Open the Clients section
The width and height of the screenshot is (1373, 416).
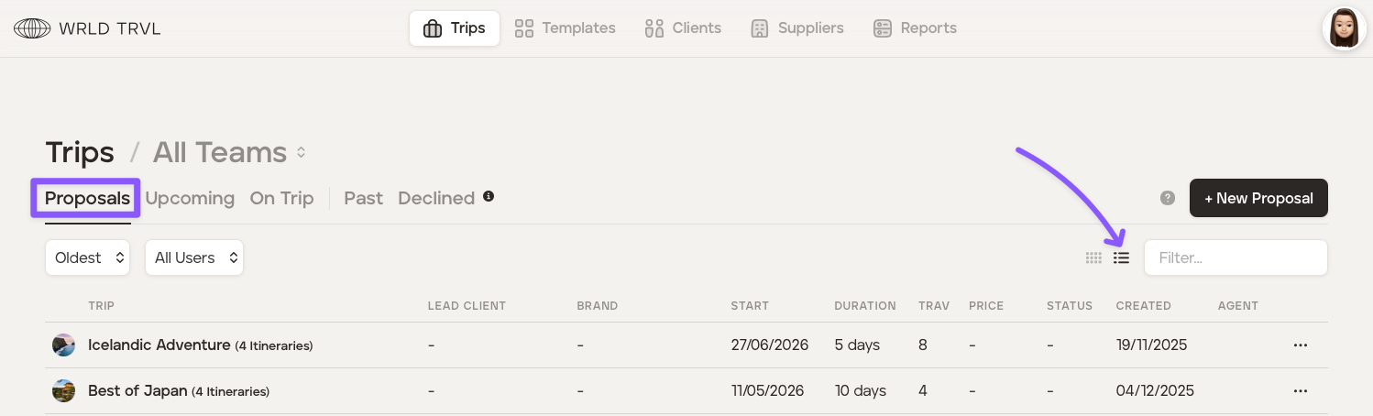(683, 28)
